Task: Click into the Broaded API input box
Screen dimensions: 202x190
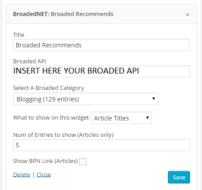Action: click(x=101, y=71)
